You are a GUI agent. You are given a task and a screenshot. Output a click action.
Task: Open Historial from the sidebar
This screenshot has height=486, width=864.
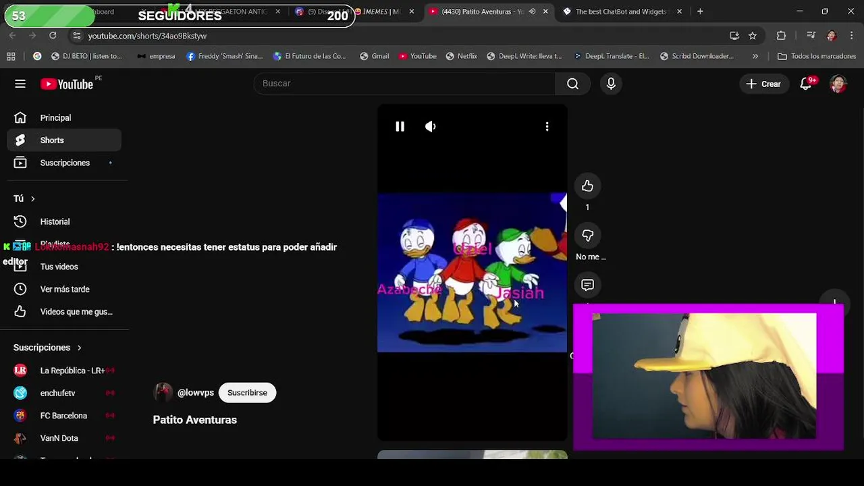click(64, 221)
